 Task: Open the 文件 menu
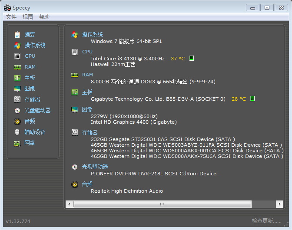coord(11,17)
